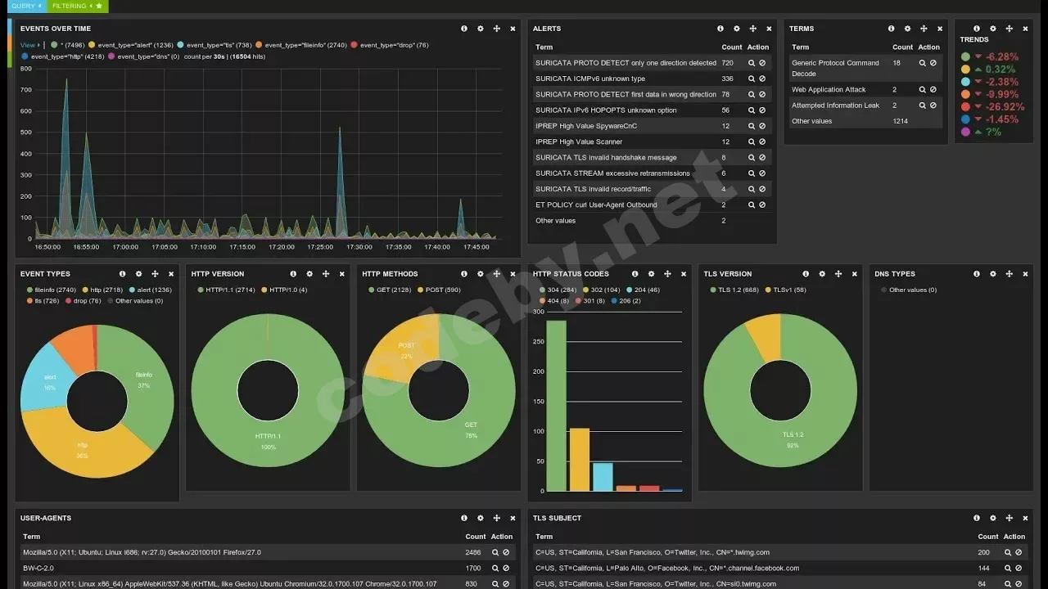This screenshot has width=1048, height=589.
Task: Exclude IPREP High Value Scanner with ban icon
Action: point(762,142)
